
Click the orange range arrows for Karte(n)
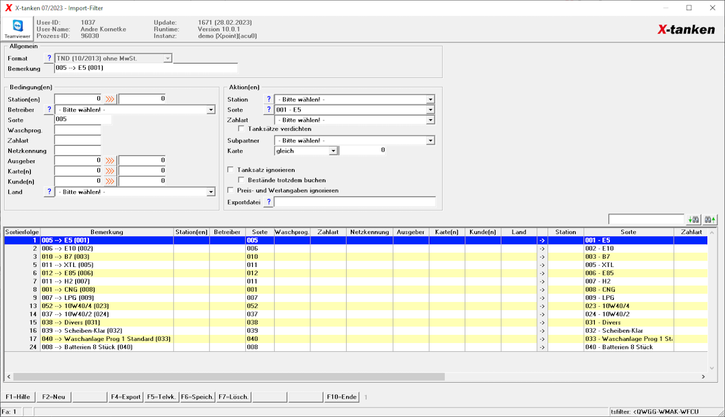click(110, 171)
